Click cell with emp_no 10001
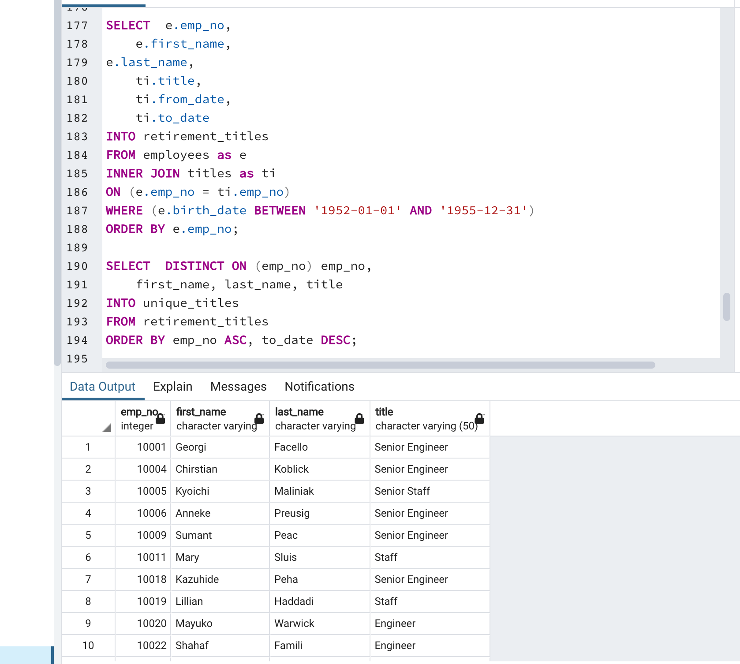 point(143,447)
